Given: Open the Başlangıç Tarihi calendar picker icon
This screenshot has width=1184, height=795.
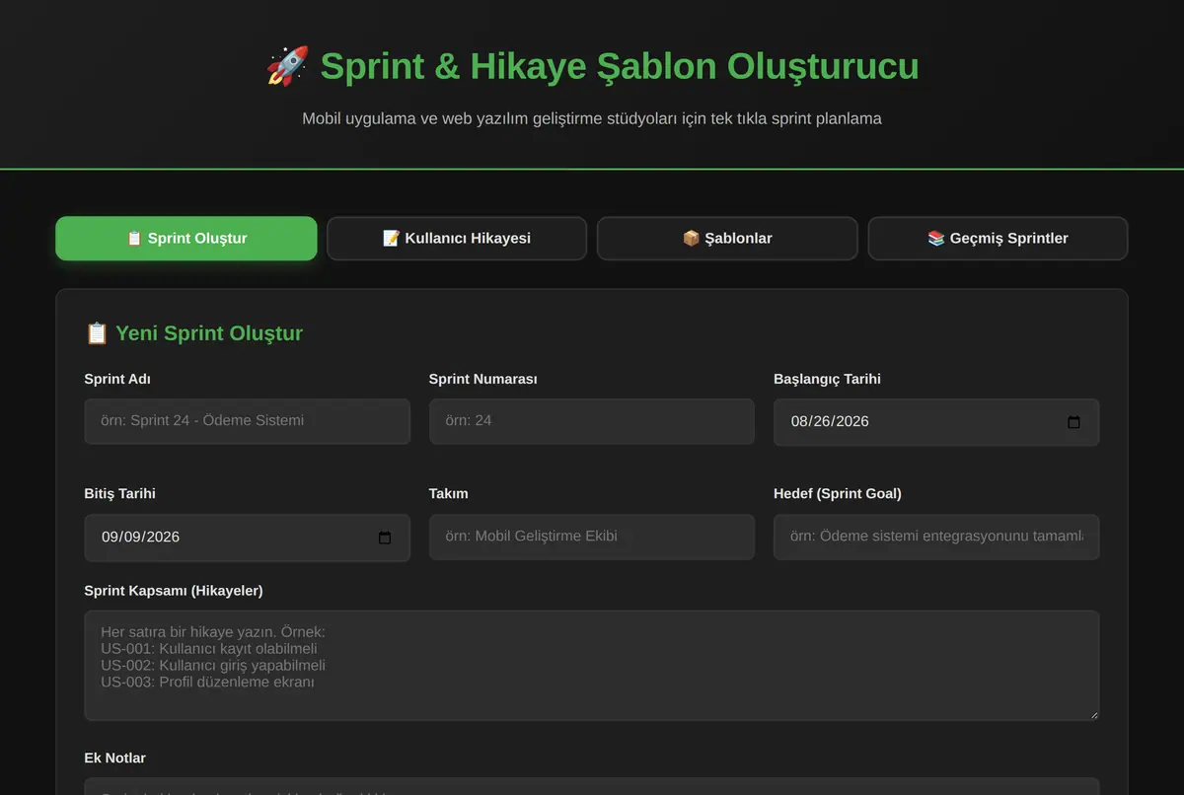Looking at the screenshot, I should [1074, 422].
